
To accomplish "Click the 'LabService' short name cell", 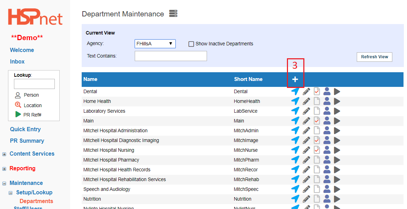I will [x=245, y=111].
